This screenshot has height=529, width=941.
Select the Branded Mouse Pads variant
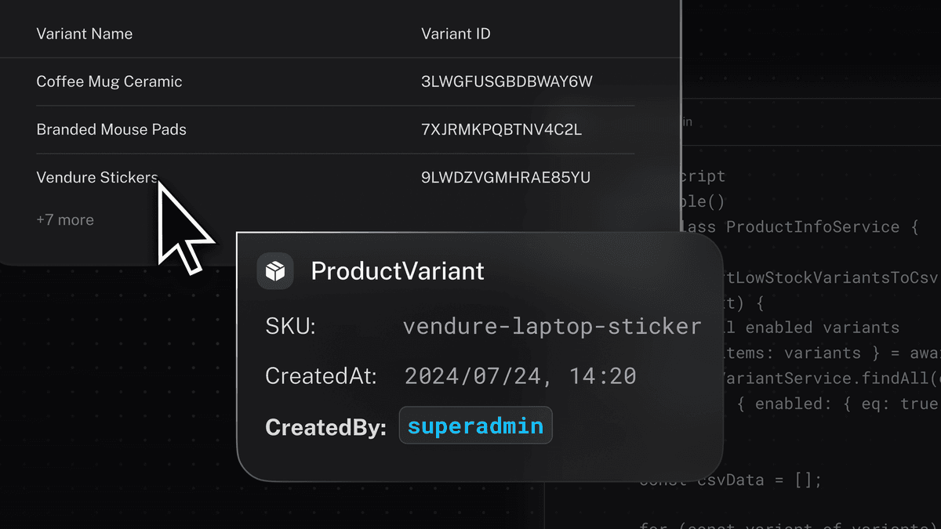(x=111, y=129)
